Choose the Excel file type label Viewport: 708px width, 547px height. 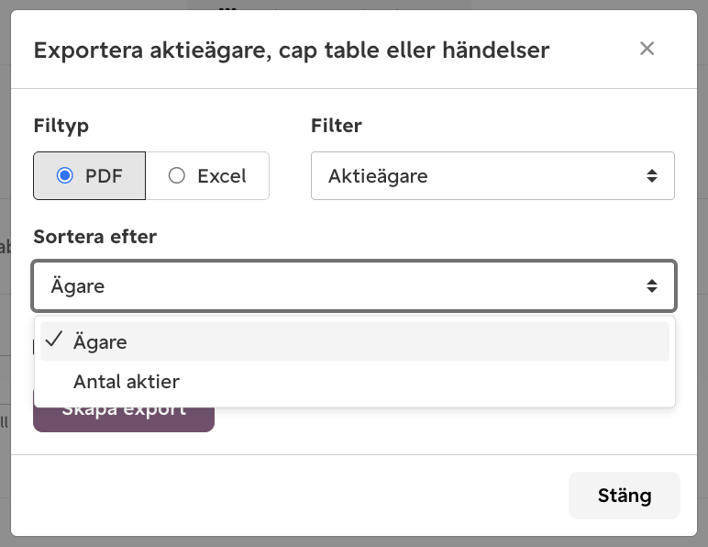222,176
